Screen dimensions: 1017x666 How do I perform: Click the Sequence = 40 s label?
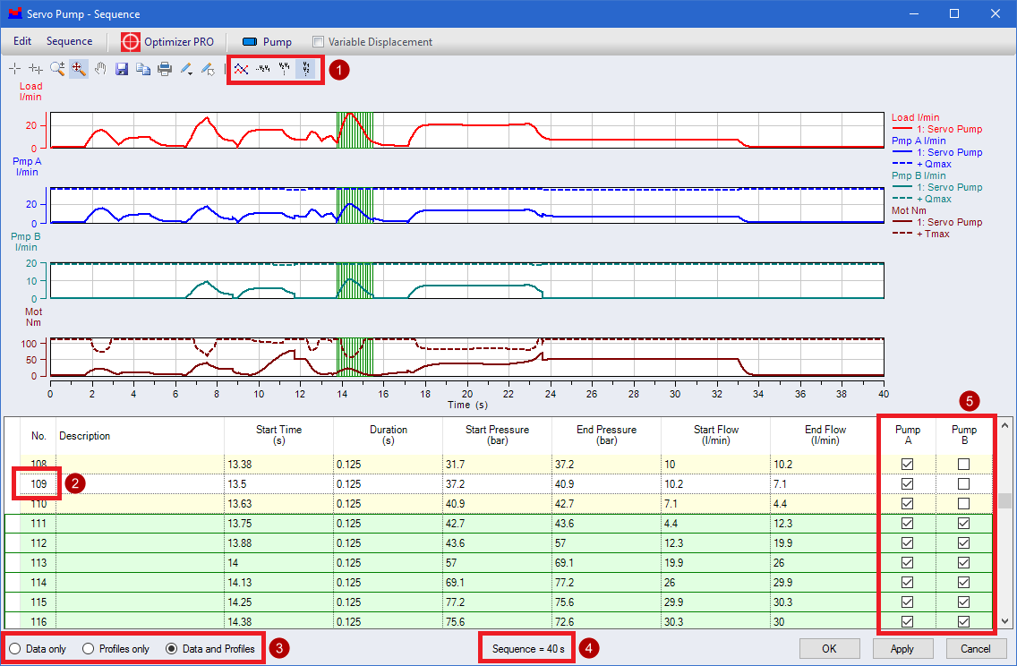coord(528,648)
